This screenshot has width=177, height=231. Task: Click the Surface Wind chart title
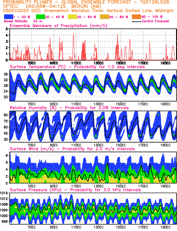72,149
